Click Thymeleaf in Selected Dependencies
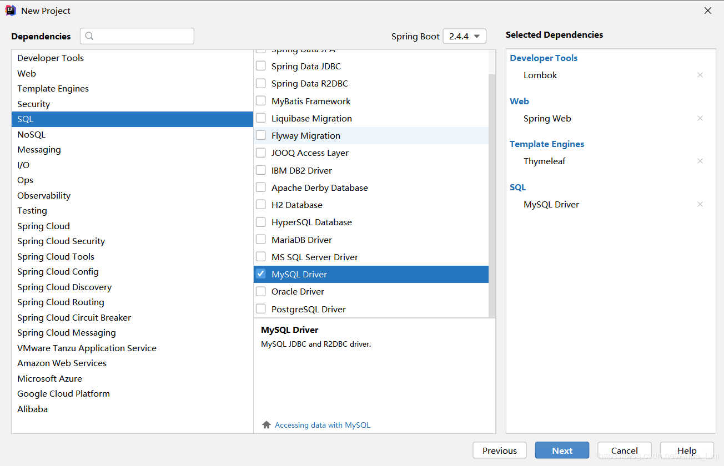The image size is (724, 466). [545, 161]
